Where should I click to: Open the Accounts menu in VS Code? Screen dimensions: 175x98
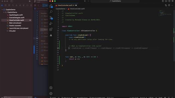pyautogui.click(x=51, y=88)
